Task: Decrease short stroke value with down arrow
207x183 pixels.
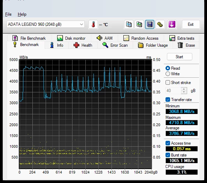Action: point(184,92)
